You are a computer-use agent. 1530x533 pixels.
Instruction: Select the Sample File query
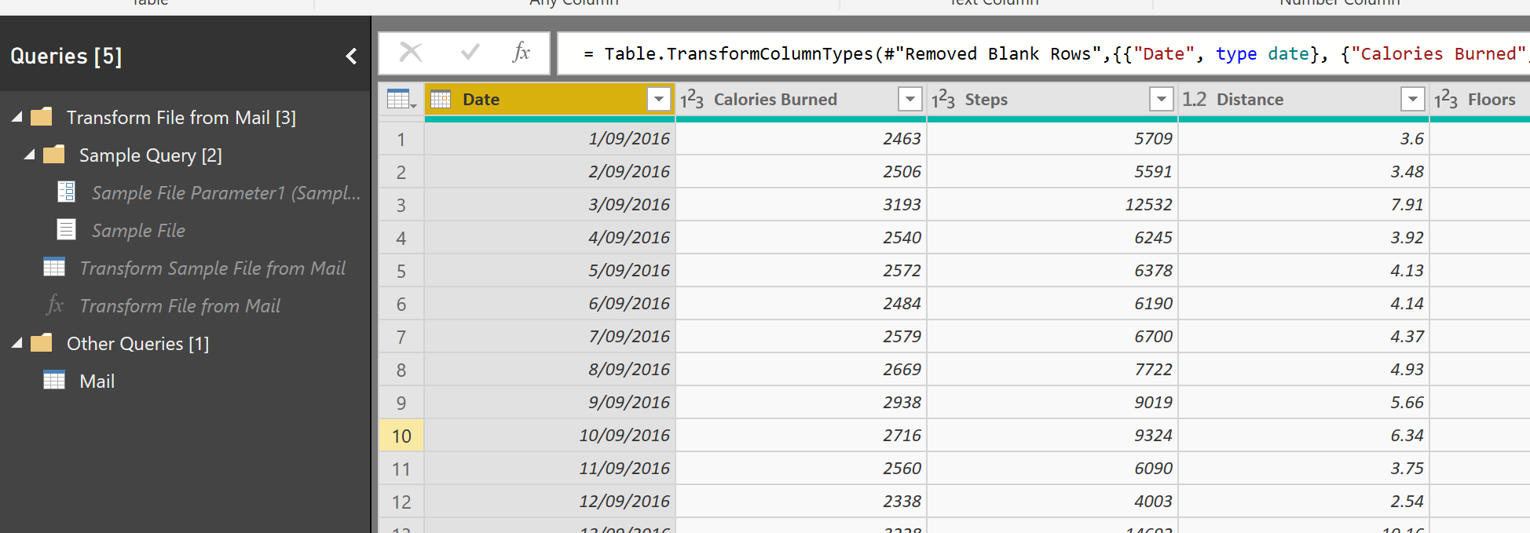[138, 231]
